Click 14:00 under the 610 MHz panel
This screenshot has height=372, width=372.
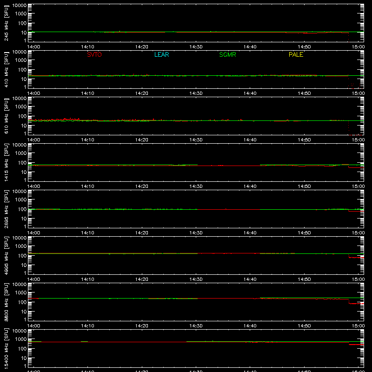[33, 140]
